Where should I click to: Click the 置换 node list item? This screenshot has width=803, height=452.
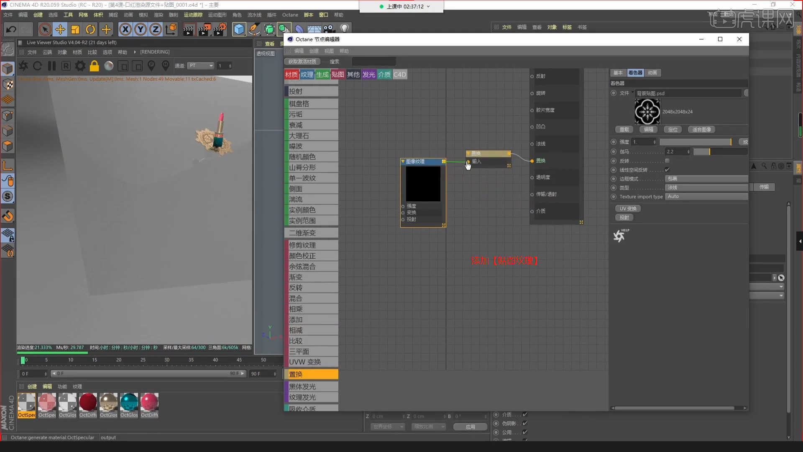point(311,374)
